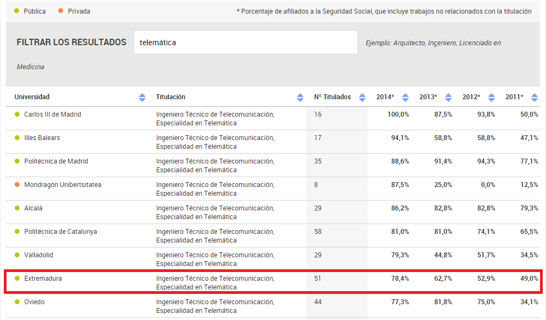Click Illes Balears degree title

215,142
